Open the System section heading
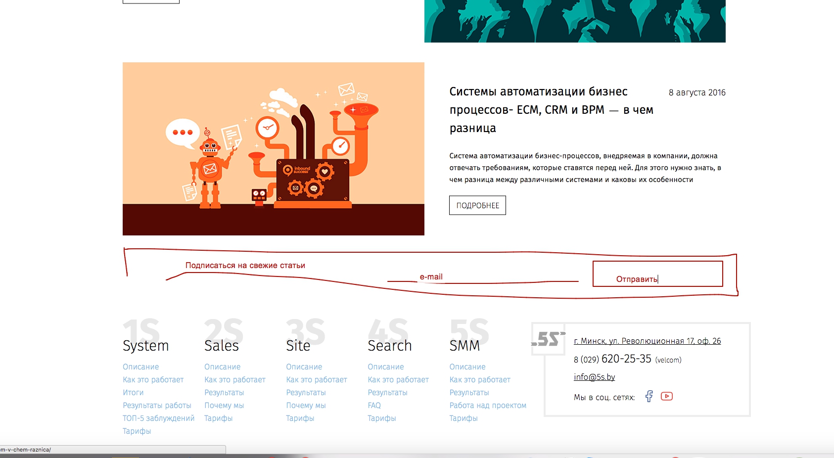This screenshot has width=834, height=458. tap(145, 346)
